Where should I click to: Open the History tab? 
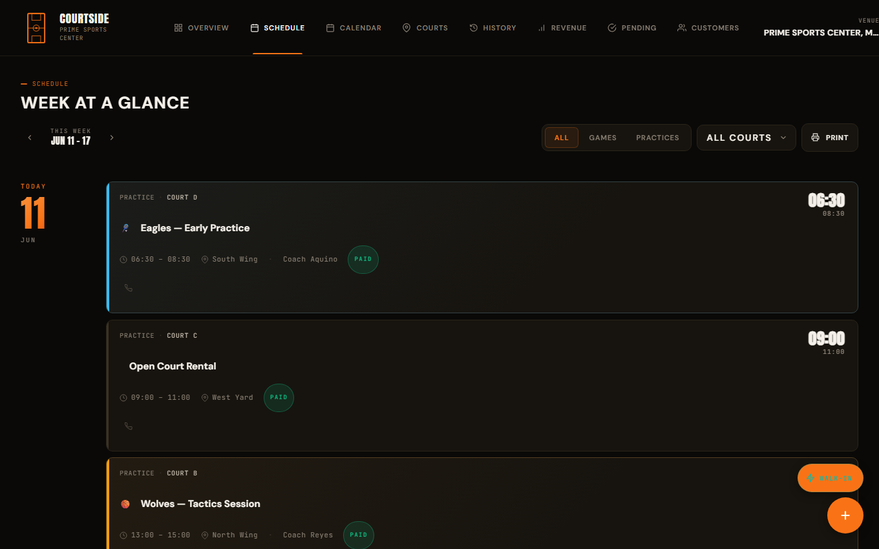pos(493,28)
